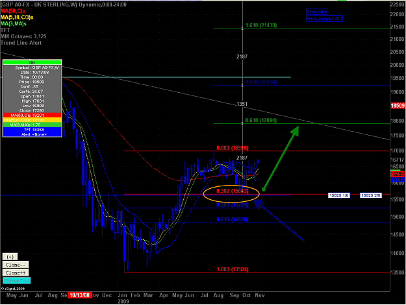Click the 0.500 (15251) retracement label
The width and height of the screenshot is (406, 305).
[x=233, y=205]
